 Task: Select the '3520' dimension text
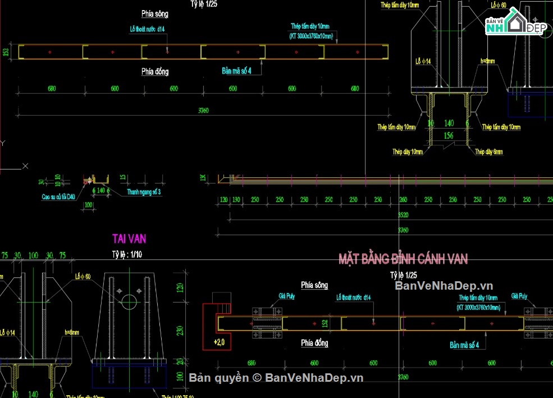(403, 214)
